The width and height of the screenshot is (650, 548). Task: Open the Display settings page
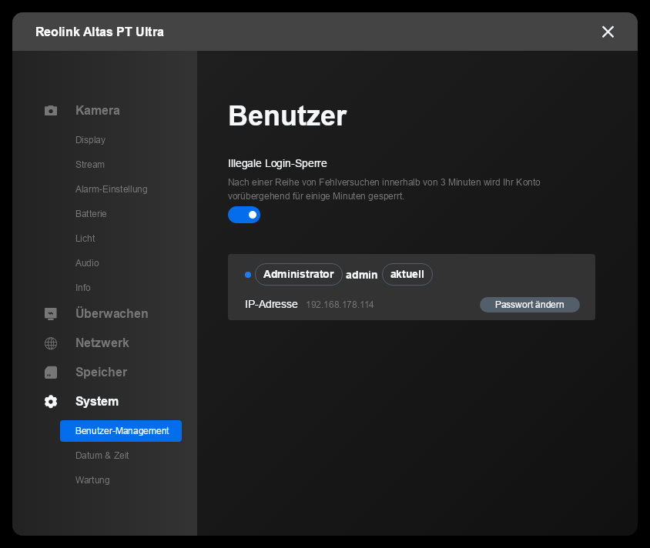(90, 140)
